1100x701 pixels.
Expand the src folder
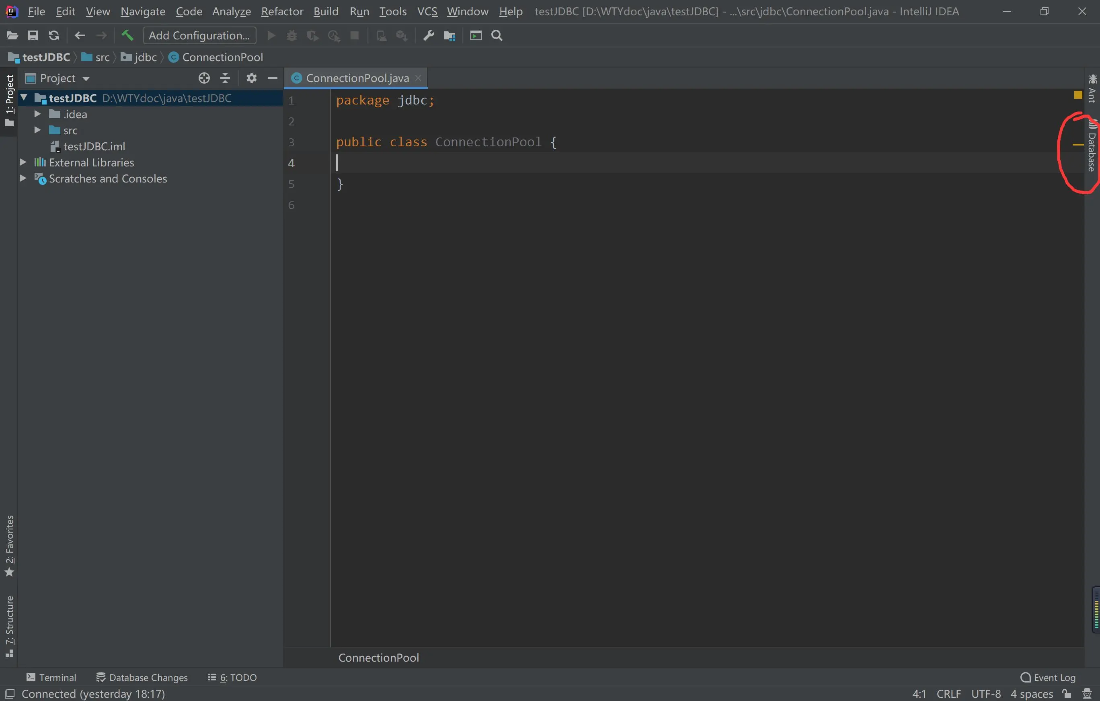37,130
